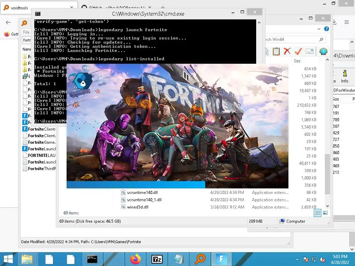The width and height of the screenshot is (355, 266).
Task: Click the Size column header in Explorer
Action: pos(297,61)
